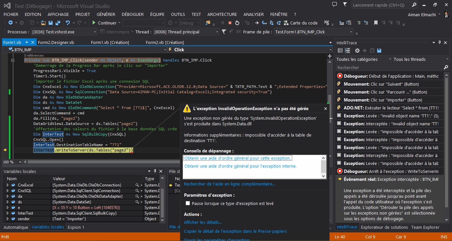Open the ARCHITECTURE menu

[x=222, y=14]
